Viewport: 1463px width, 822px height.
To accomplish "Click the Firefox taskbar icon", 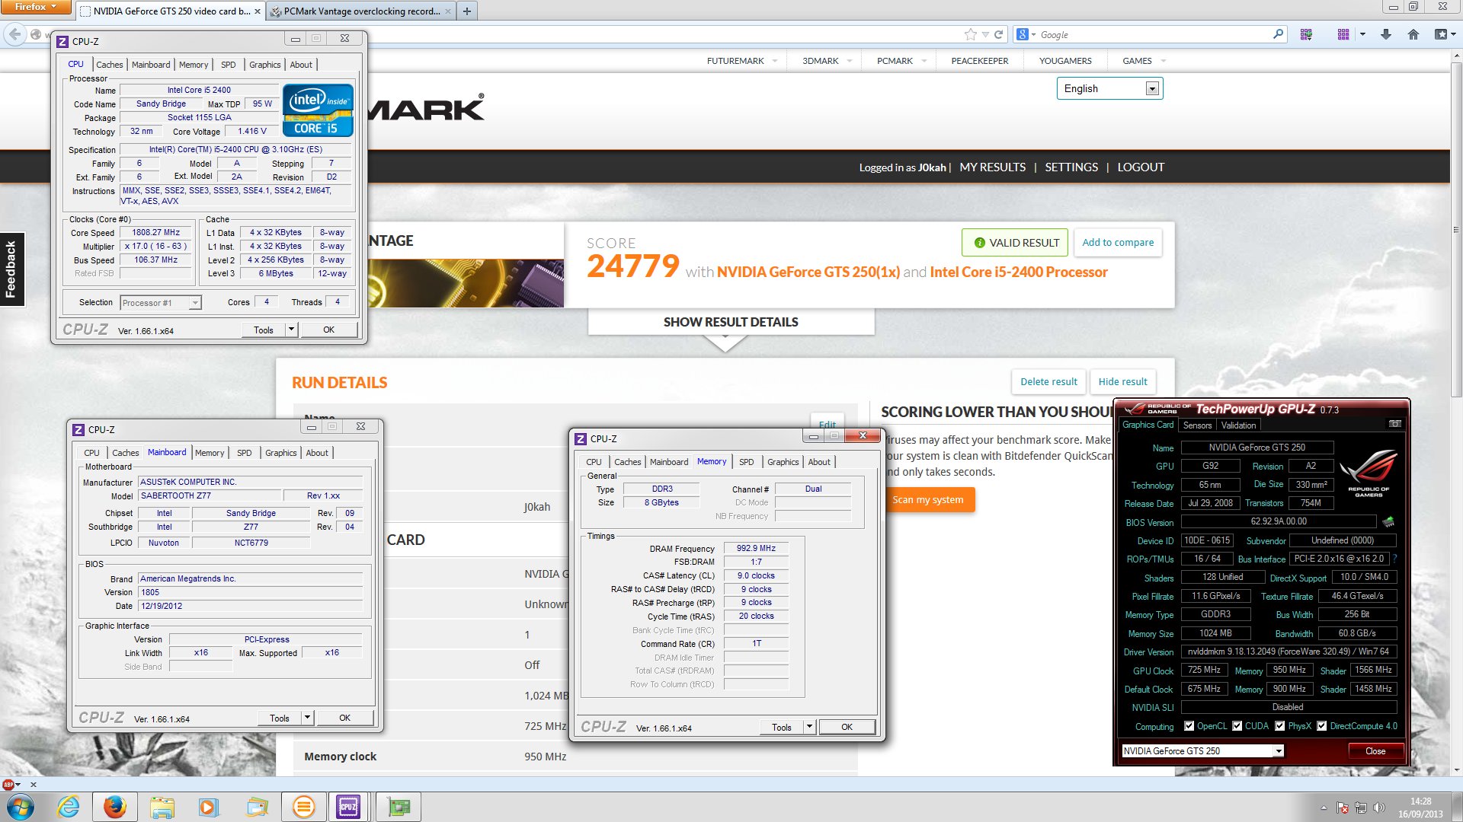I will (114, 807).
